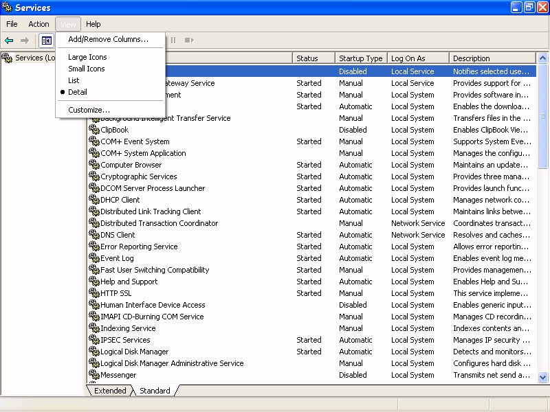Click the gear icon beside COM+ Event System
Viewport: 550px width, 412px height.
click(x=94, y=141)
